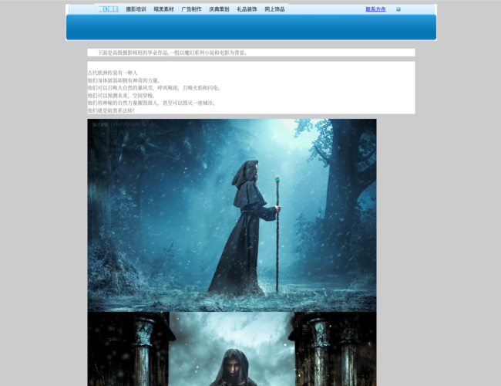The height and width of the screenshot is (386, 501).
Task: Select the 暗黑素材 navigation tab
Action: coord(163,9)
